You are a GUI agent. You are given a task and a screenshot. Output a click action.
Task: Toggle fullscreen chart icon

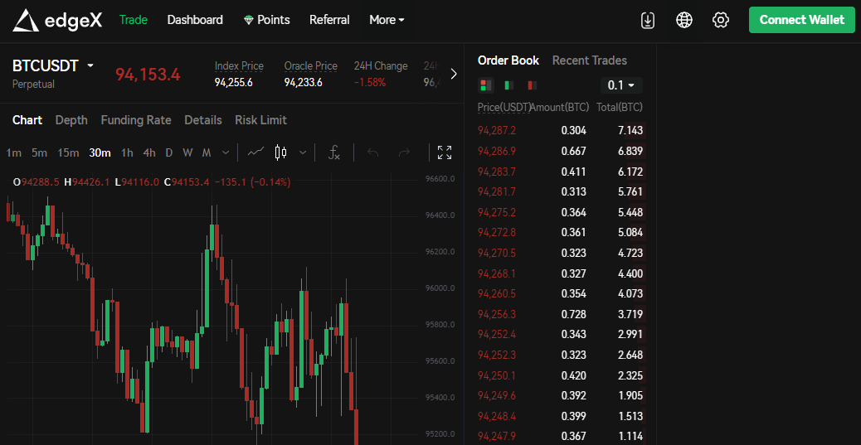coord(445,152)
